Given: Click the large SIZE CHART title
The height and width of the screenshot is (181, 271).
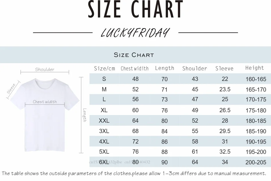Looking at the screenshot, I should (135, 9).
